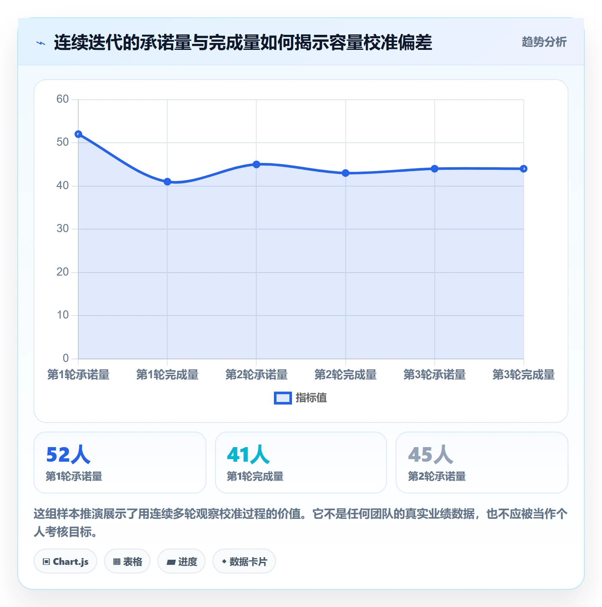Click the 第3轮完成量 x-axis label

click(x=523, y=374)
